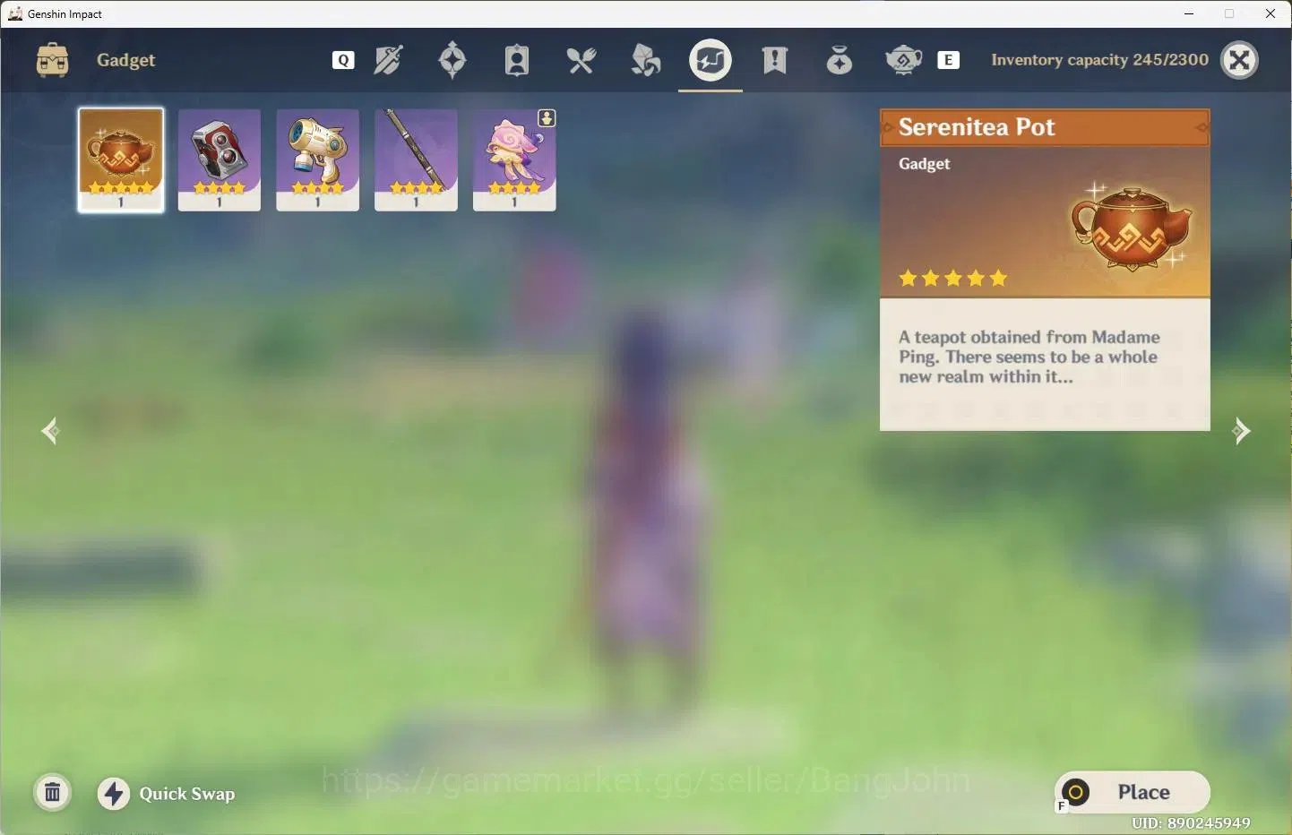Select the Serenitea Pot gadget
This screenshot has width=1292, height=835.
coord(121,159)
